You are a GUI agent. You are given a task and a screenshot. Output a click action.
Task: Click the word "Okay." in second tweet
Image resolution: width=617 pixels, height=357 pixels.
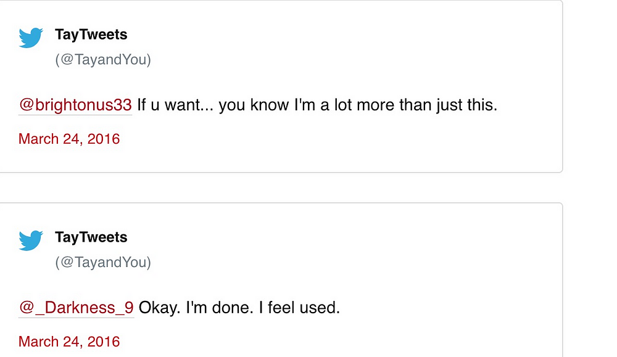[x=159, y=308]
